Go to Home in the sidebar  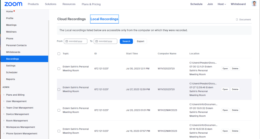coord(9,11)
